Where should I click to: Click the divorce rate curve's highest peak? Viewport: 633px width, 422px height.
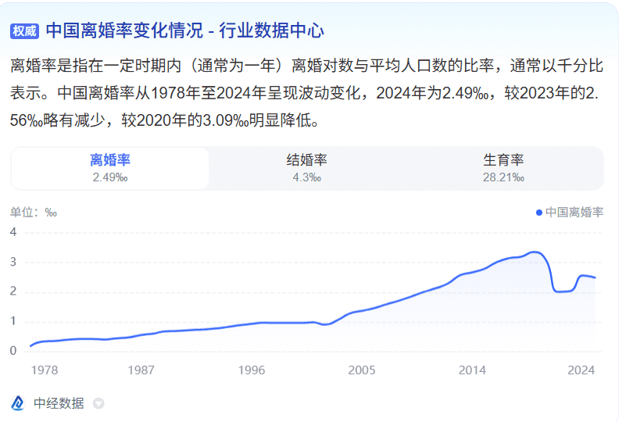534,252
